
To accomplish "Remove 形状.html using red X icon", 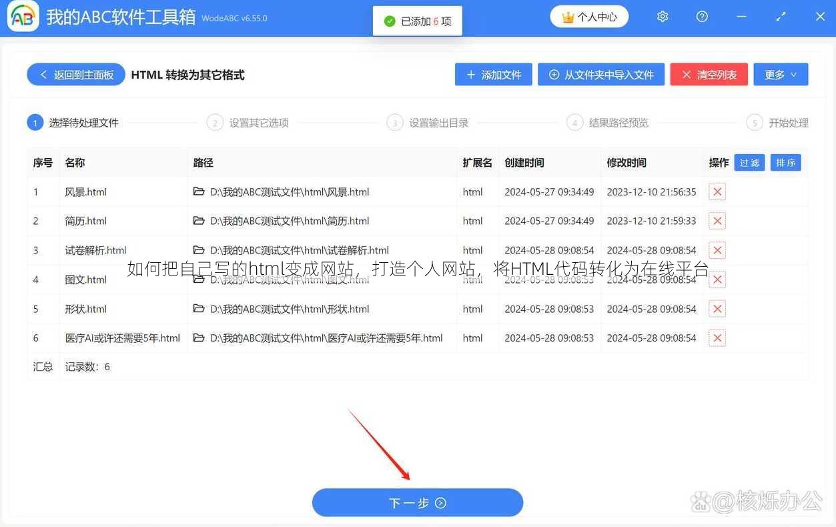I will click(x=717, y=309).
